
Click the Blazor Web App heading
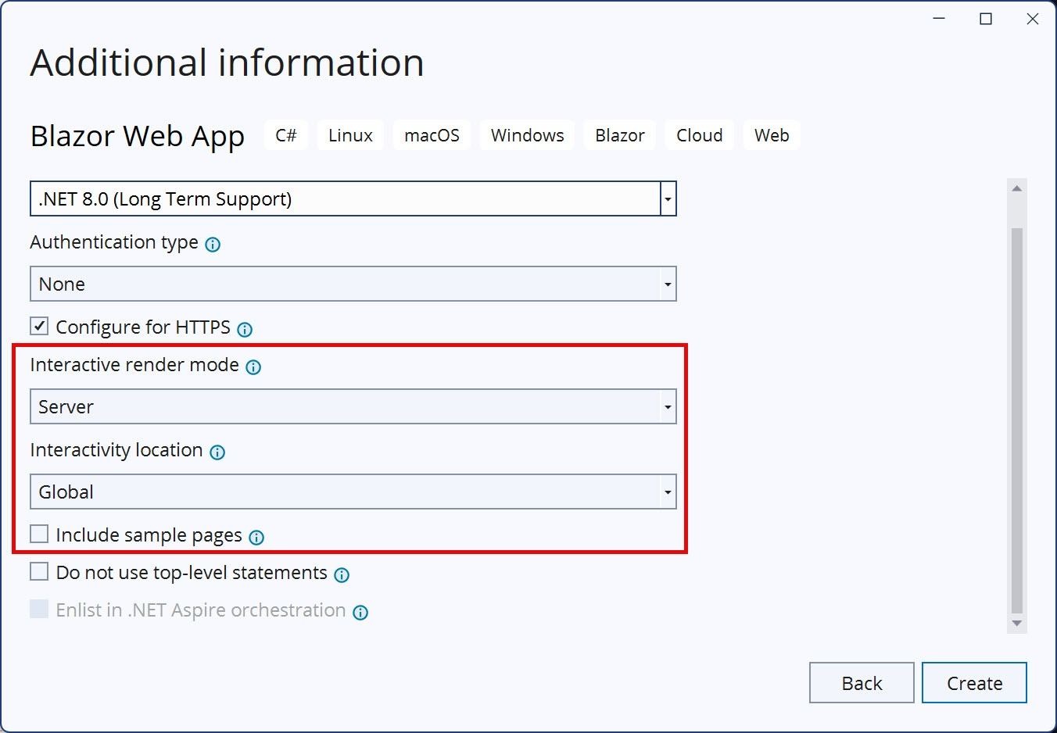[x=138, y=136]
